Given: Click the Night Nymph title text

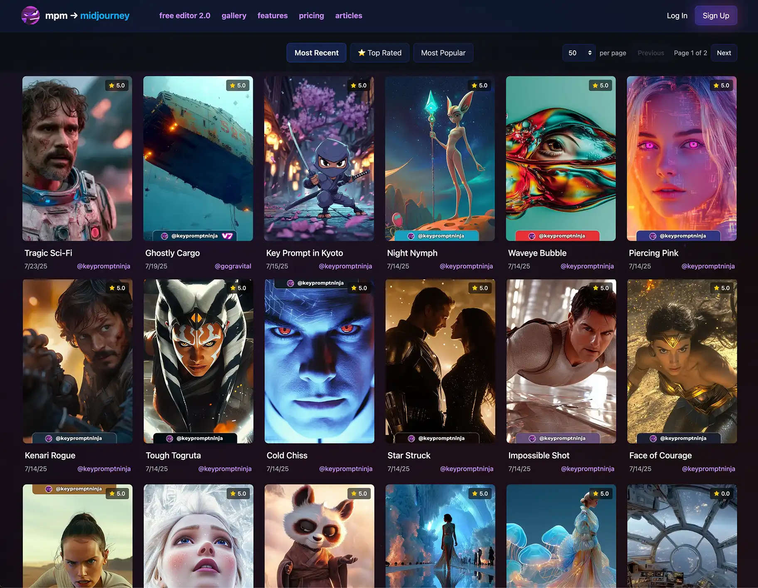Looking at the screenshot, I should (x=412, y=253).
